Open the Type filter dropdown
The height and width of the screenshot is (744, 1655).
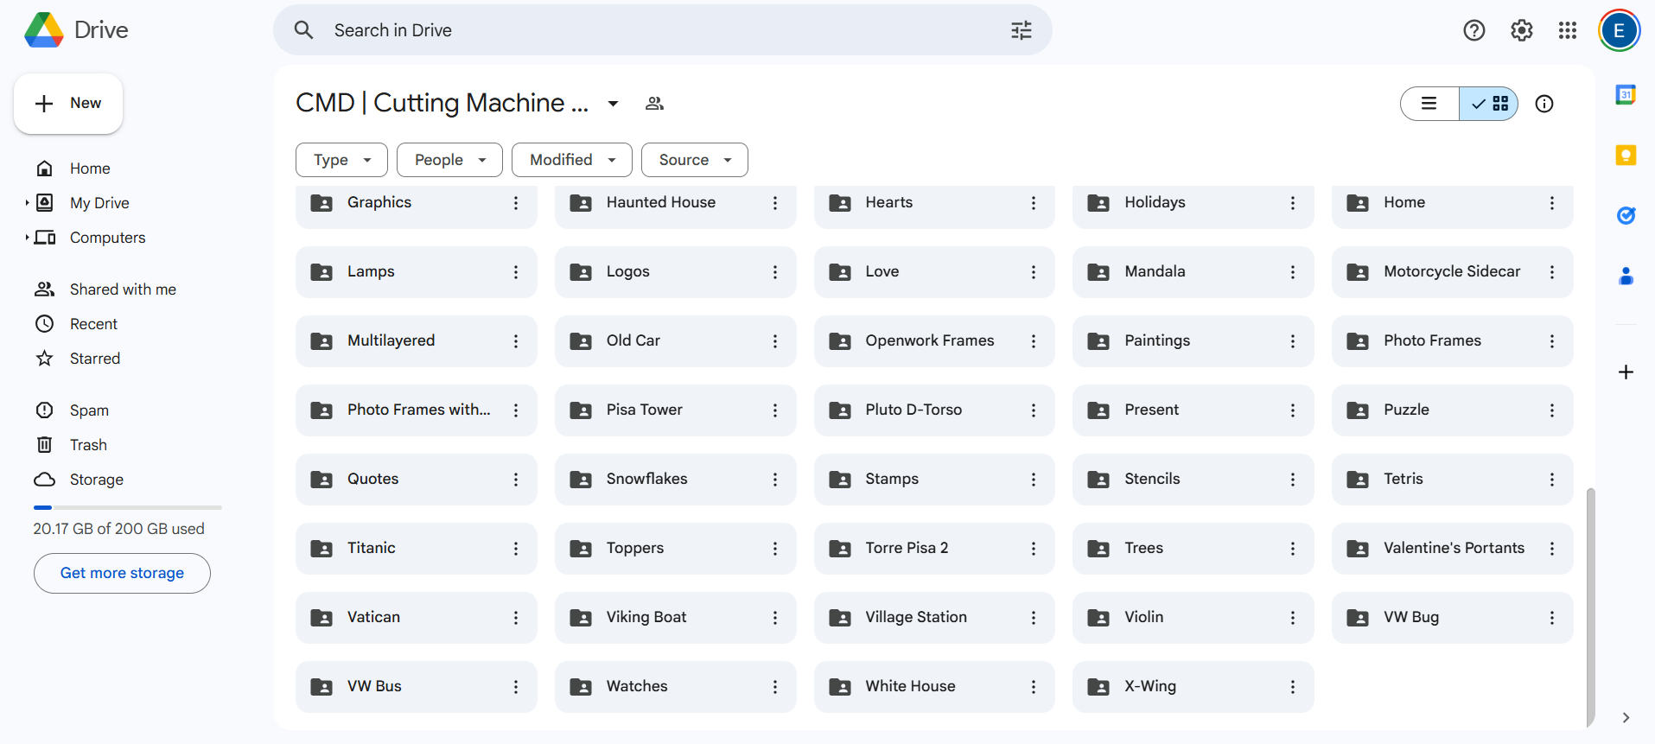[x=341, y=160]
